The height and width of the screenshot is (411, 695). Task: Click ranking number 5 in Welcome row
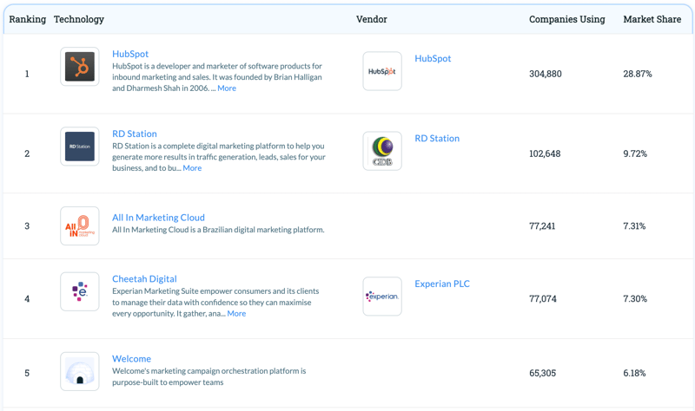pos(27,374)
